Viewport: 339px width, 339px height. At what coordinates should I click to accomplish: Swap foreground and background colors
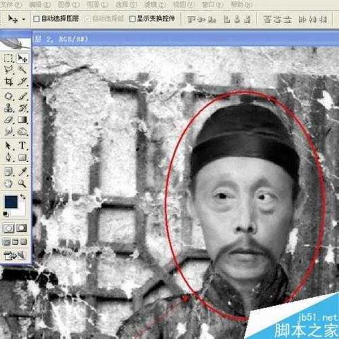tap(23, 197)
